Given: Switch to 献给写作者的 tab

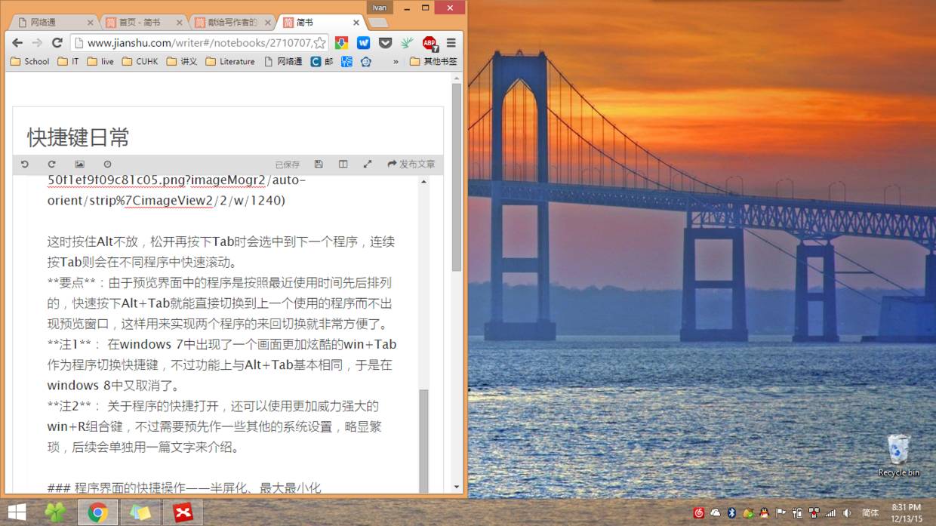Looking at the screenshot, I should 231,22.
